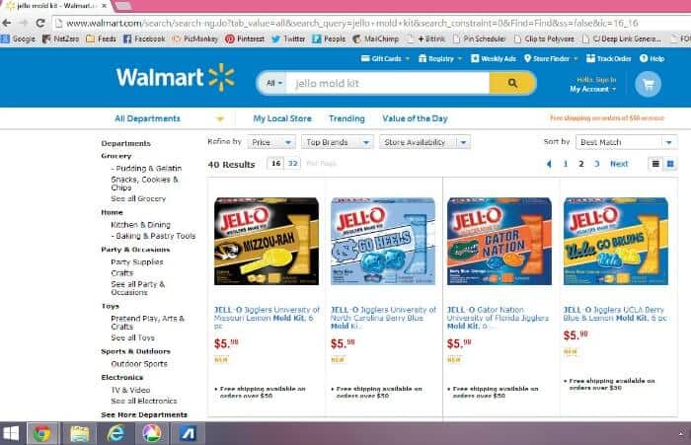This screenshot has width=691, height=445.
Task: Click the Windows Start button
Action: click(11, 433)
